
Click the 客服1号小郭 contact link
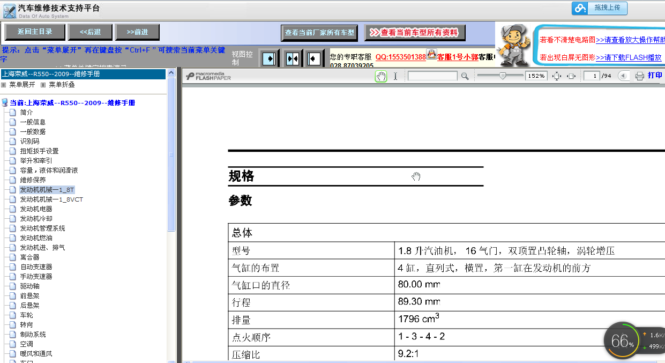[x=458, y=57]
